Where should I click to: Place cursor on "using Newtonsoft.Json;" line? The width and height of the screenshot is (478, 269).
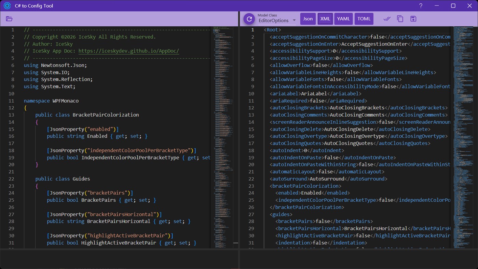pyautogui.click(x=55, y=65)
